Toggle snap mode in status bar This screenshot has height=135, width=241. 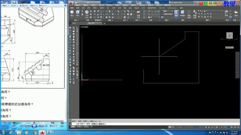click(x=177, y=127)
